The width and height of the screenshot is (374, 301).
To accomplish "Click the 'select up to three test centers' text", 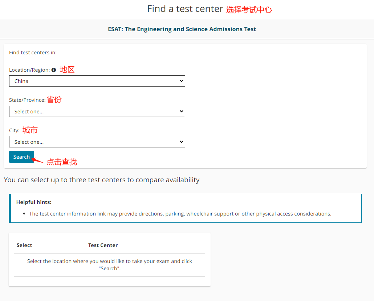I will point(102,180).
